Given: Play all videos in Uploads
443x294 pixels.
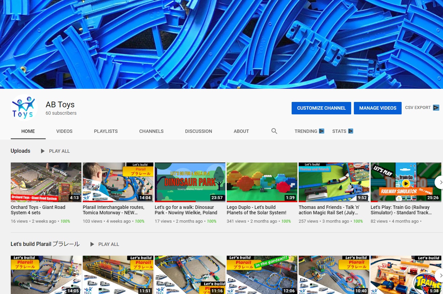Looking at the screenshot, I should click(56, 151).
